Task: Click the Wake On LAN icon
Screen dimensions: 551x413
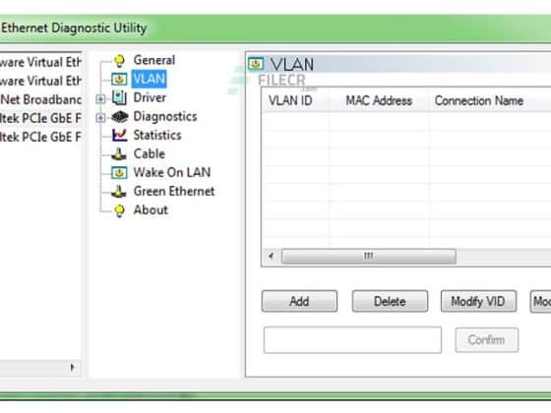Action: click(119, 172)
